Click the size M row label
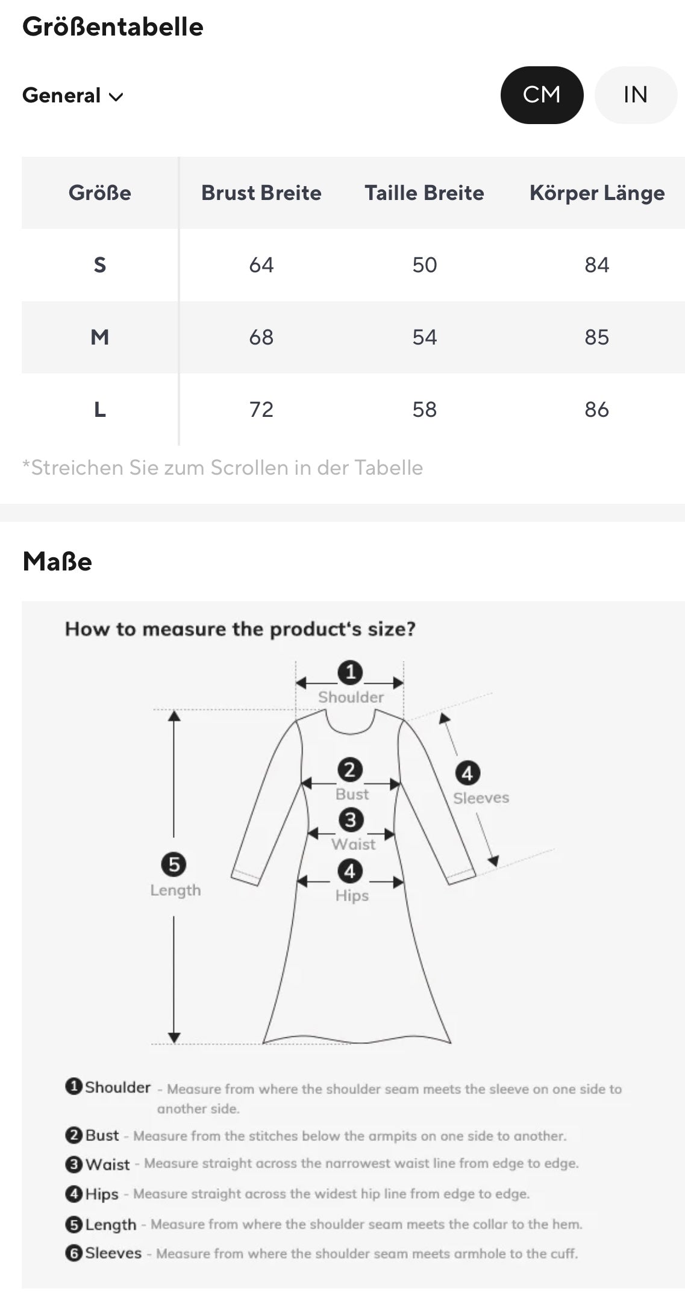The width and height of the screenshot is (685, 1294). pos(100,337)
